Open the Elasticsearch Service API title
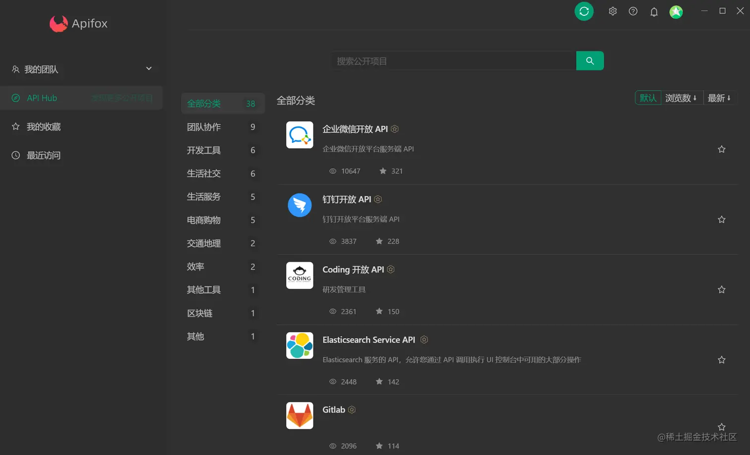The height and width of the screenshot is (455, 750). [x=369, y=340]
